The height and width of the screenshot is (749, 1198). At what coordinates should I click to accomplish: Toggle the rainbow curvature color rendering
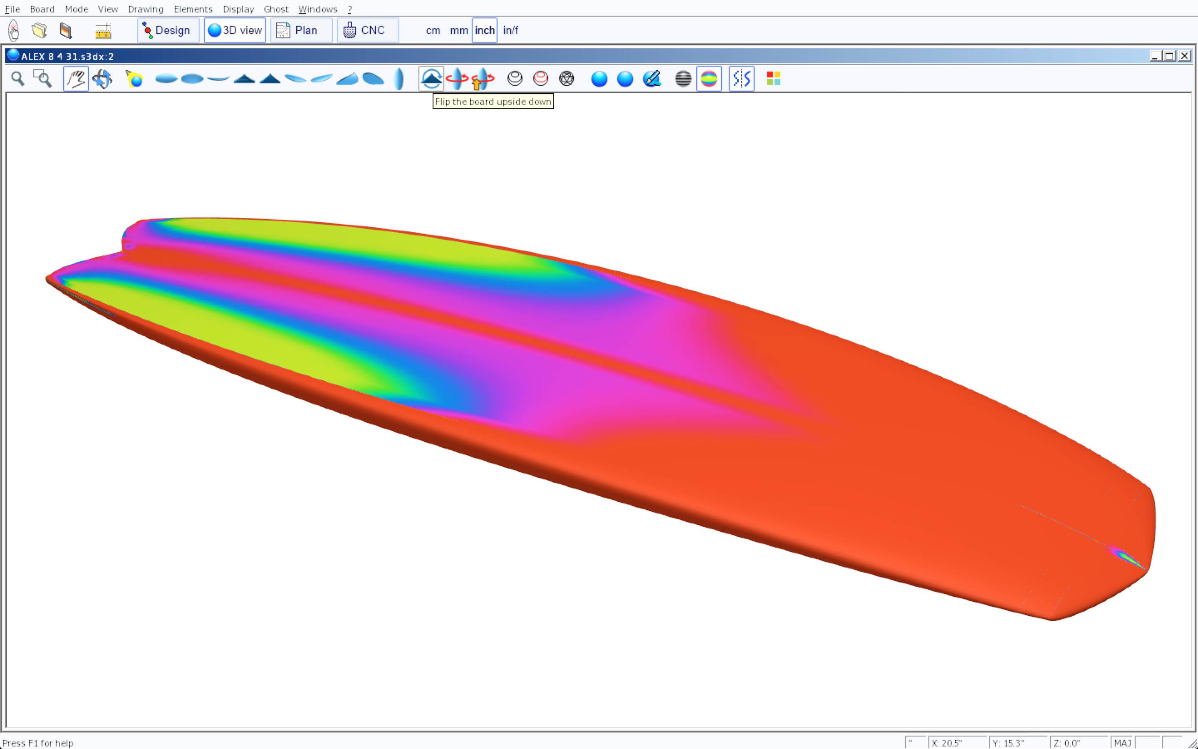709,79
